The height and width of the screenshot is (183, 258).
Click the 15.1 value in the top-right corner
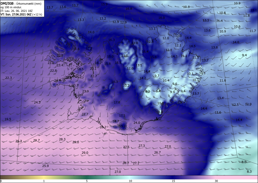point(254,10)
